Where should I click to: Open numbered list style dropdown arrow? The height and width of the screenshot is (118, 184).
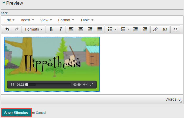128,29
